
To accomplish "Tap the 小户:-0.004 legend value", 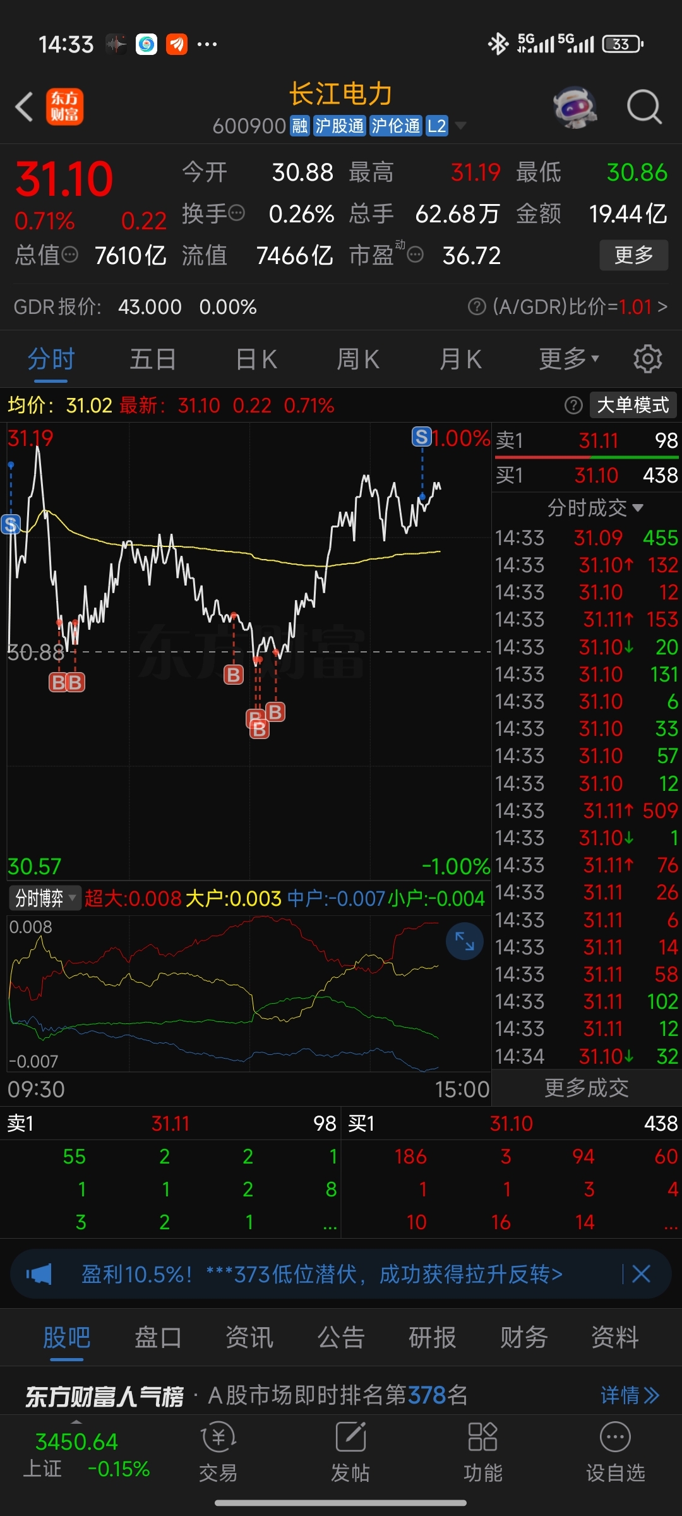I will tap(436, 898).
